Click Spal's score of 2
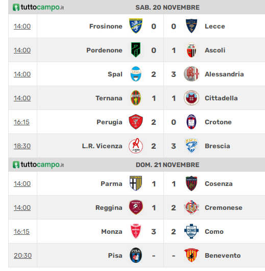This screenshot has height=271, width=265. point(154,74)
